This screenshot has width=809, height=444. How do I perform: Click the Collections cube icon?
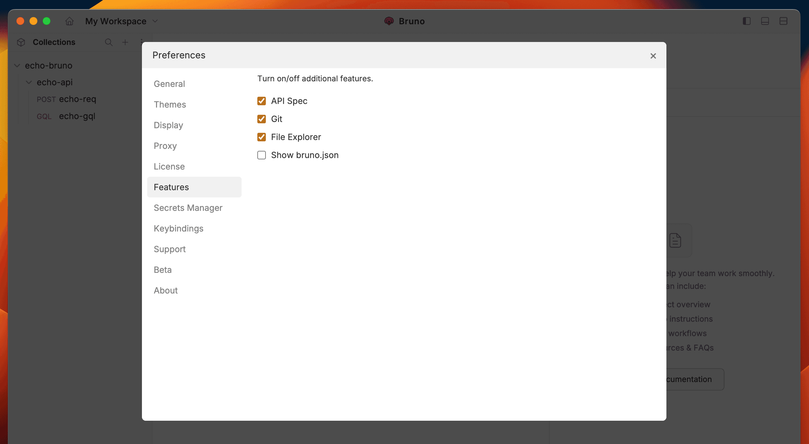pos(21,42)
